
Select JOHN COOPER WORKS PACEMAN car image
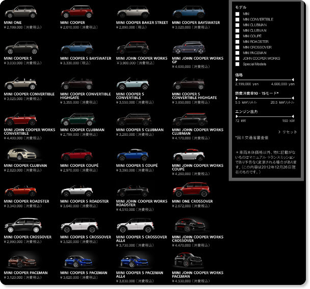pos(188,260)
